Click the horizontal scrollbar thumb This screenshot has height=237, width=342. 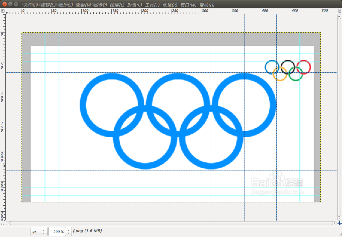click(x=171, y=223)
